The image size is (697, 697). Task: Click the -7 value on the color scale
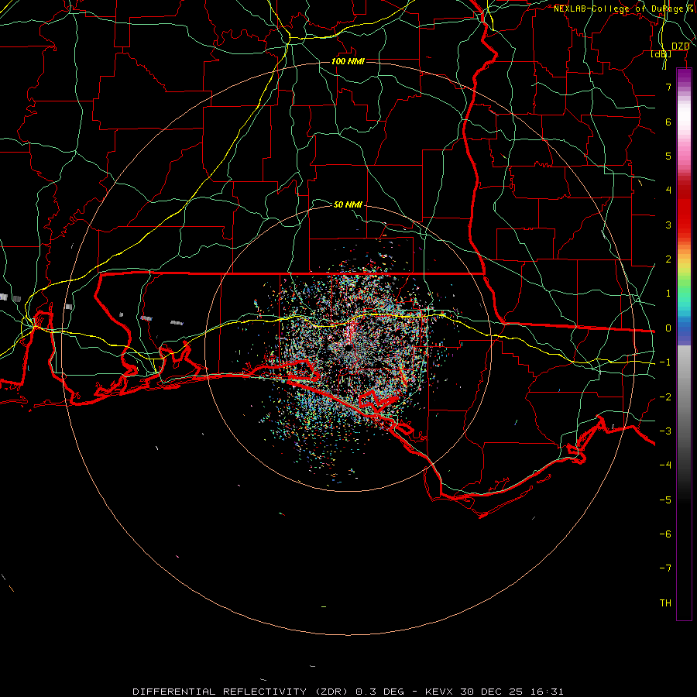coord(665,568)
